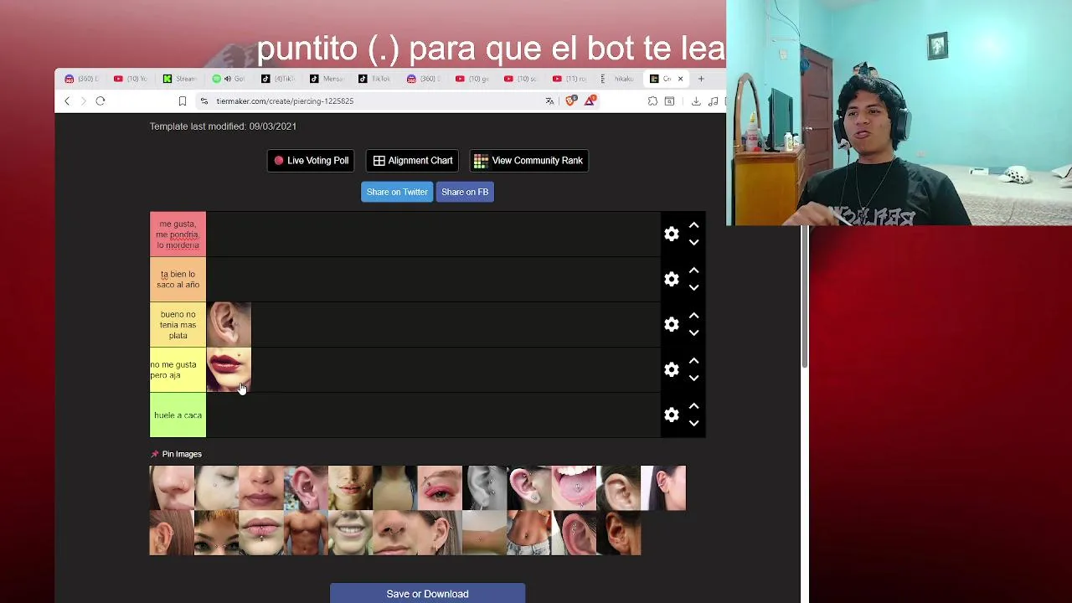The width and height of the screenshot is (1072, 603).
Task: Click Share on FB
Action: click(465, 192)
